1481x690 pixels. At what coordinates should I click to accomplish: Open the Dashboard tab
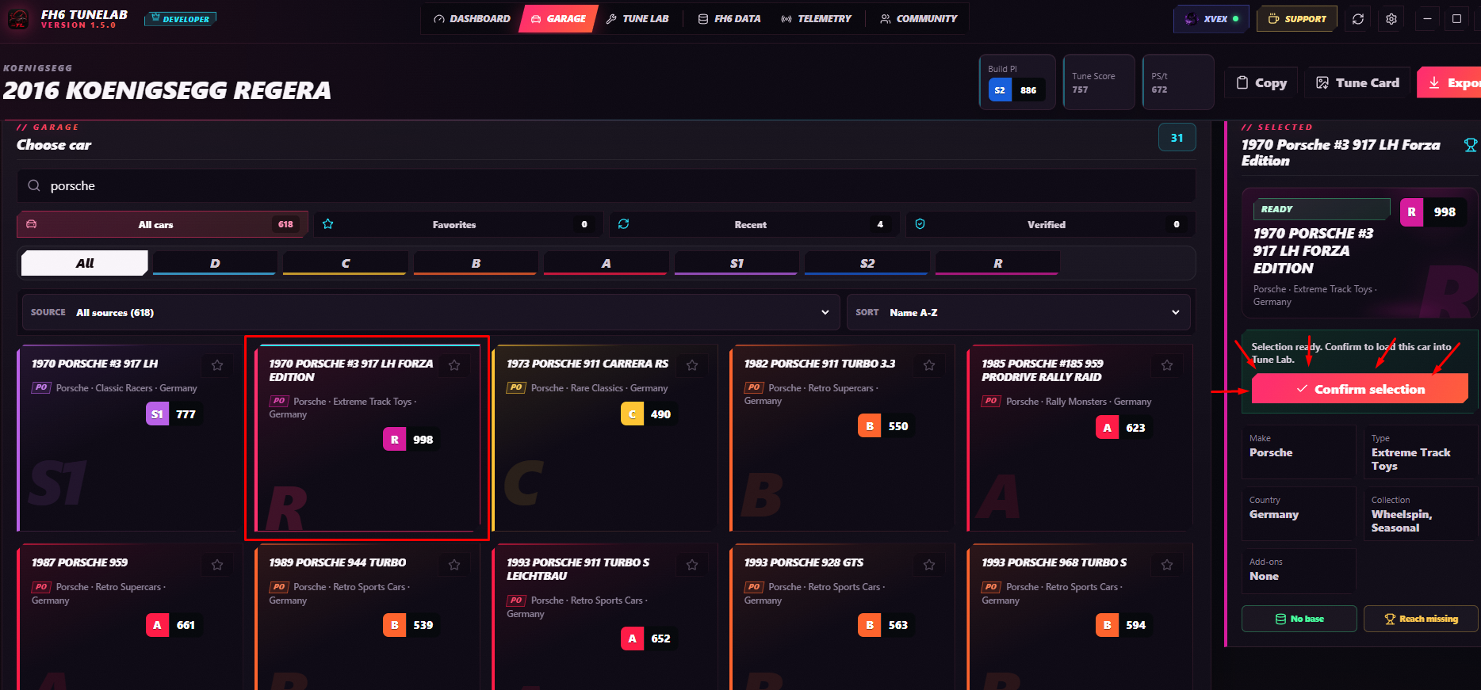coord(472,18)
